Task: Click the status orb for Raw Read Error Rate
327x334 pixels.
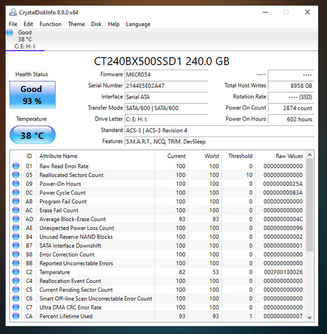Action: coord(16,166)
